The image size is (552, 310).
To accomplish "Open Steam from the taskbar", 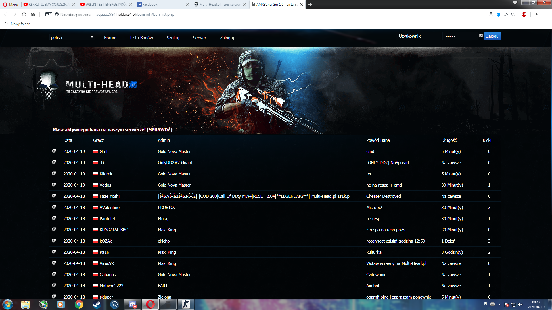I will 97,304.
